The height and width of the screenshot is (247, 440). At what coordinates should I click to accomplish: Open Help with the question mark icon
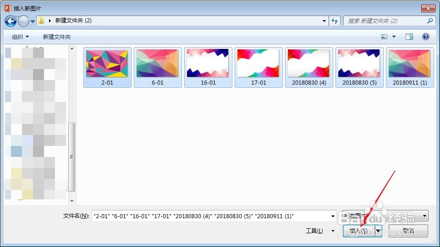coord(425,37)
